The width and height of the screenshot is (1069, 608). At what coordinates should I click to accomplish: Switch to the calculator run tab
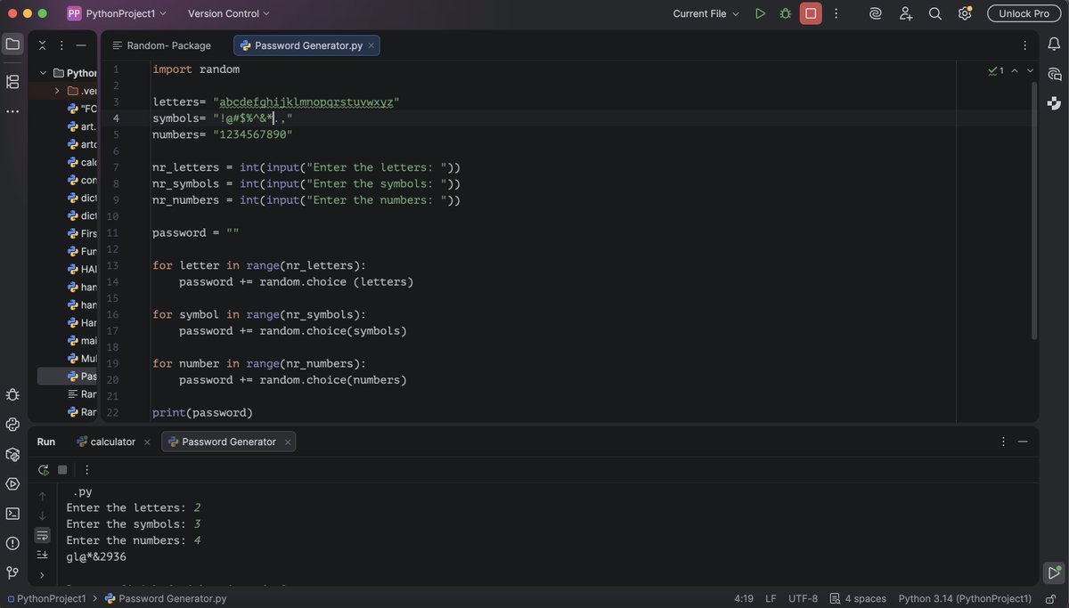pos(106,442)
